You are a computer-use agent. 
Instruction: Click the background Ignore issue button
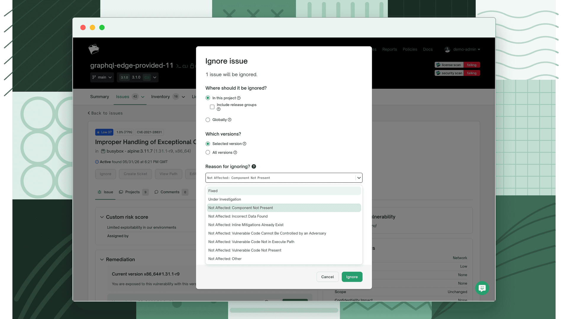(x=106, y=174)
